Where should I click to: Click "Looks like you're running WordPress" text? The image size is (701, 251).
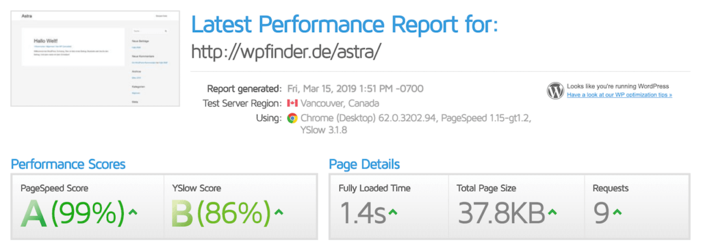coord(618,87)
